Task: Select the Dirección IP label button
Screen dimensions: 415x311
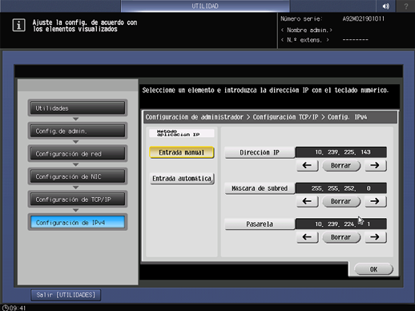Action: tap(260, 152)
